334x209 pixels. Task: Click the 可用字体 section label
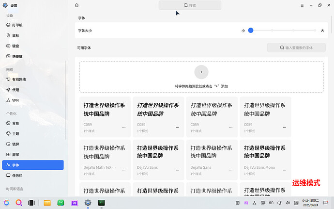click(84, 48)
